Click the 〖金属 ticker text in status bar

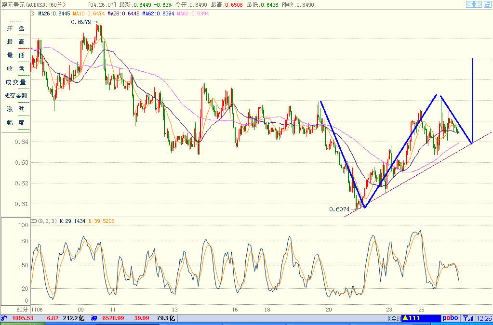pos(394,318)
